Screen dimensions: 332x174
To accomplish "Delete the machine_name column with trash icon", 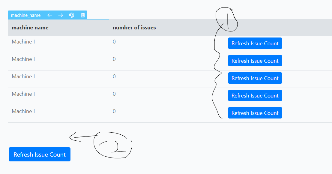I will pyautogui.click(x=83, y=15).
